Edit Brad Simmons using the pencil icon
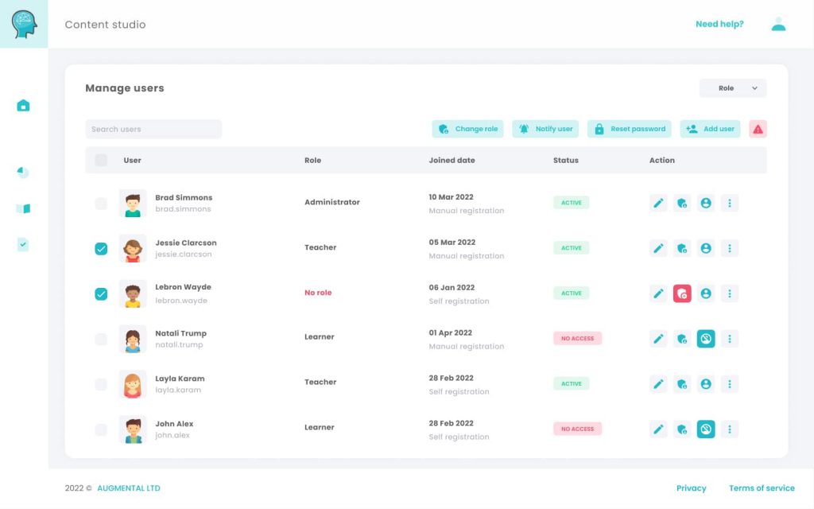The height and width of the screenshot is (509, 814). [658, 203]
